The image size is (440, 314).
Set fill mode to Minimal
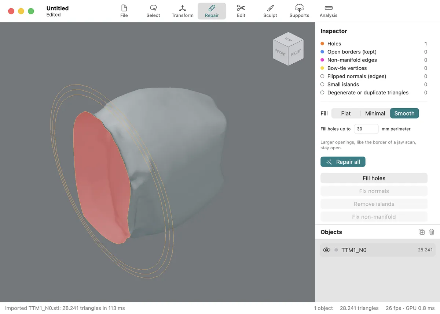click(375, 113)
